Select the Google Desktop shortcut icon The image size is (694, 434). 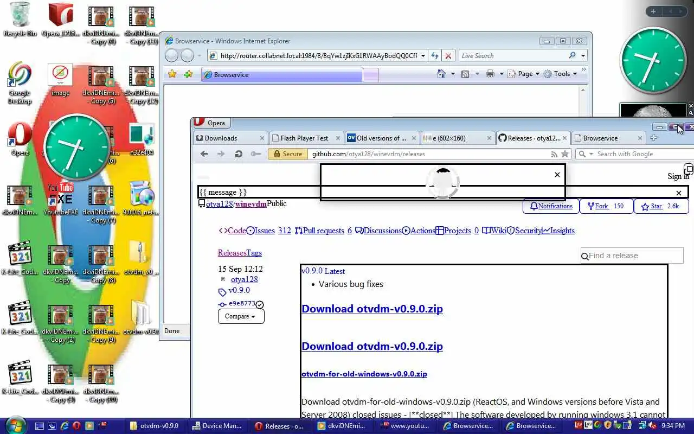click(20, 83)
